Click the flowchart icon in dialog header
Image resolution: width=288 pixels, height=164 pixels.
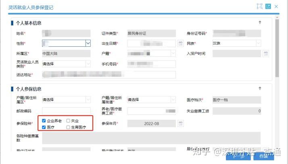[x=259, y=6]
